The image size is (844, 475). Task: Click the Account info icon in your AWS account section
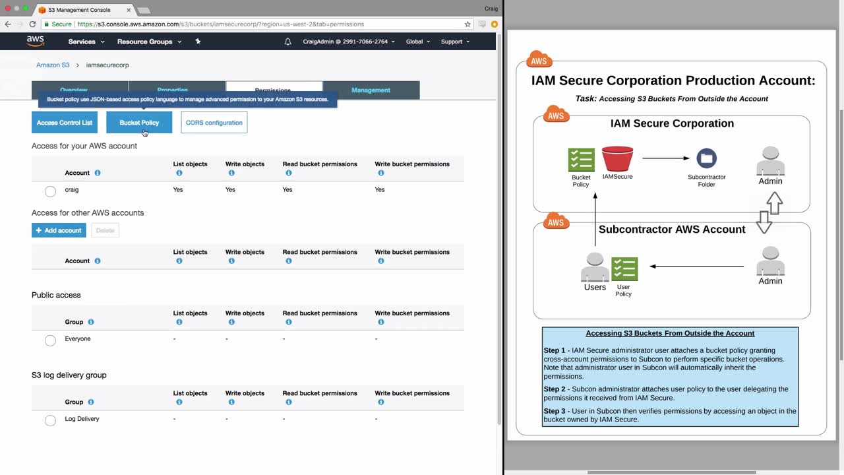click(x=98, y=173)
